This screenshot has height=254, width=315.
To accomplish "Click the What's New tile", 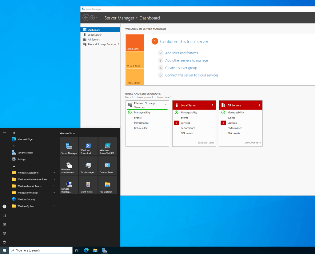I will tap(135, 60).
